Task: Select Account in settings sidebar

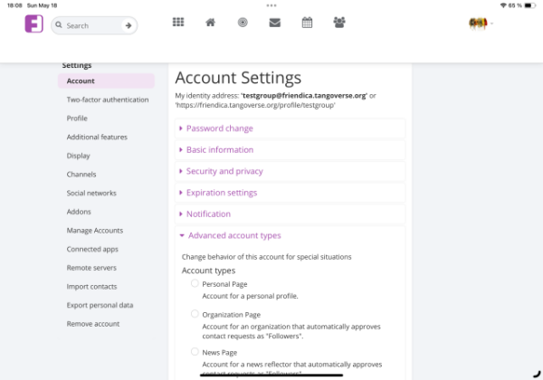Action: [106, 81]
